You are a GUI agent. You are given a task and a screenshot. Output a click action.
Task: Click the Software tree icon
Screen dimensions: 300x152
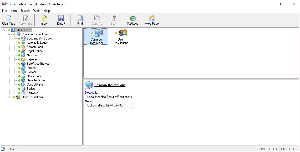coord(23,93)
